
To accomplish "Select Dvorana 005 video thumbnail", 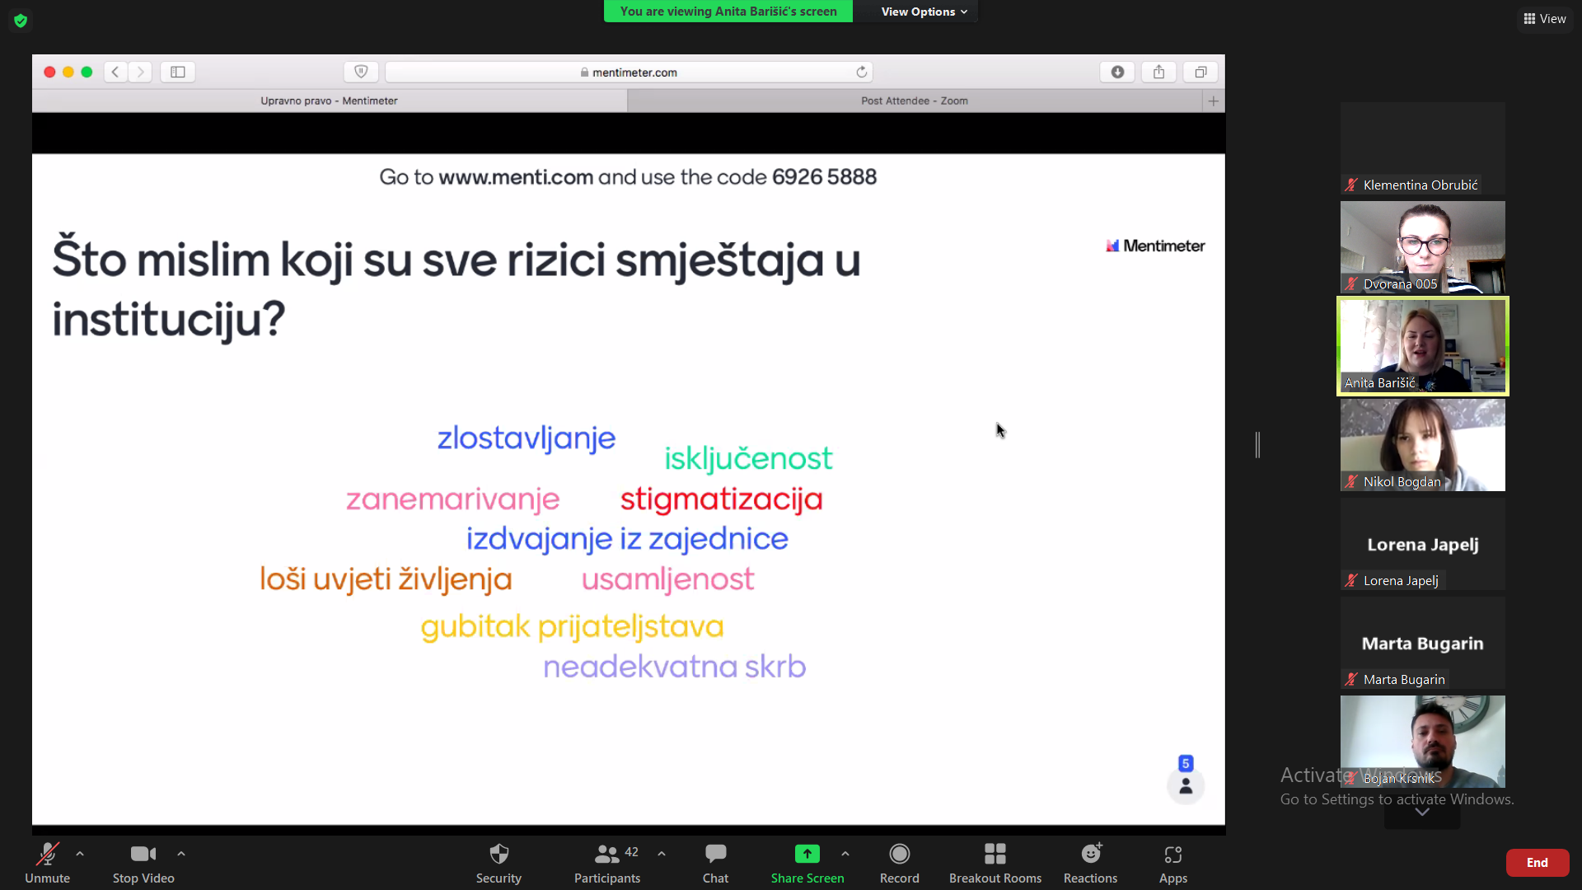I will pyautogui.click(x=1423, y=247).
